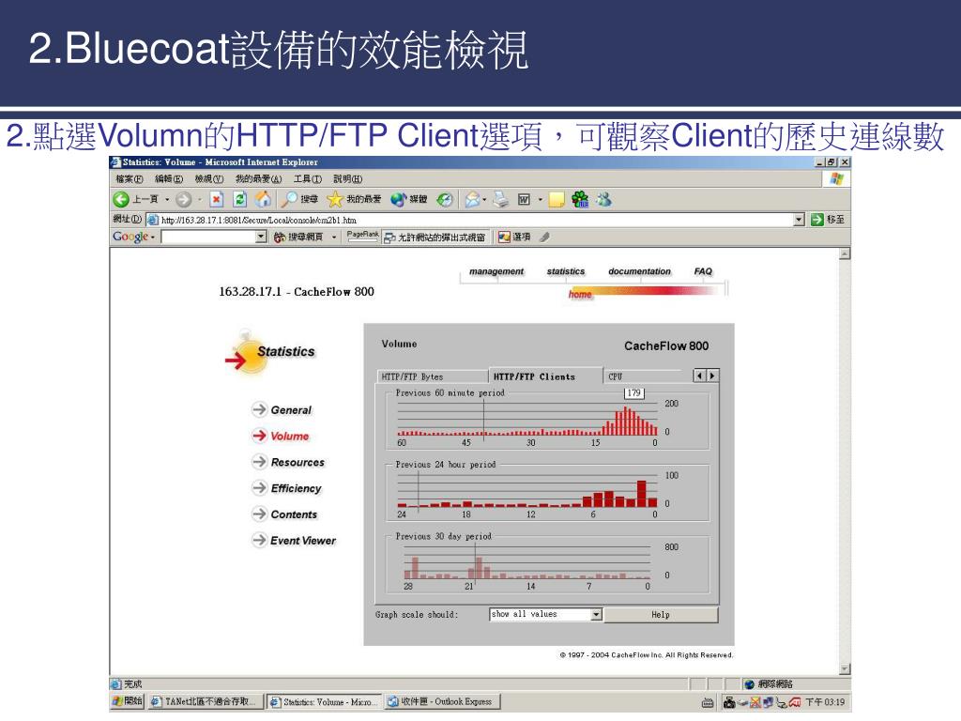
Task: Switch to the Outlook Express taskbar button
Action: (x=441, y=701)
